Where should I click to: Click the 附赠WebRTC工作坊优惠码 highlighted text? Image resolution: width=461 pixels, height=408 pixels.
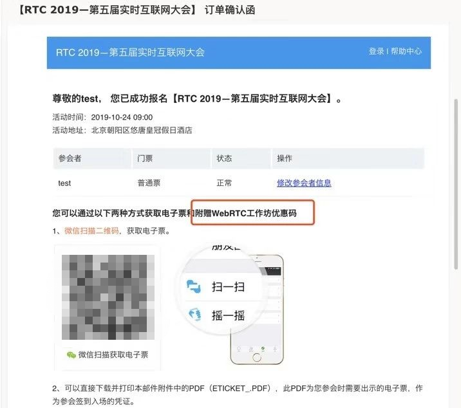click(246, 213)
